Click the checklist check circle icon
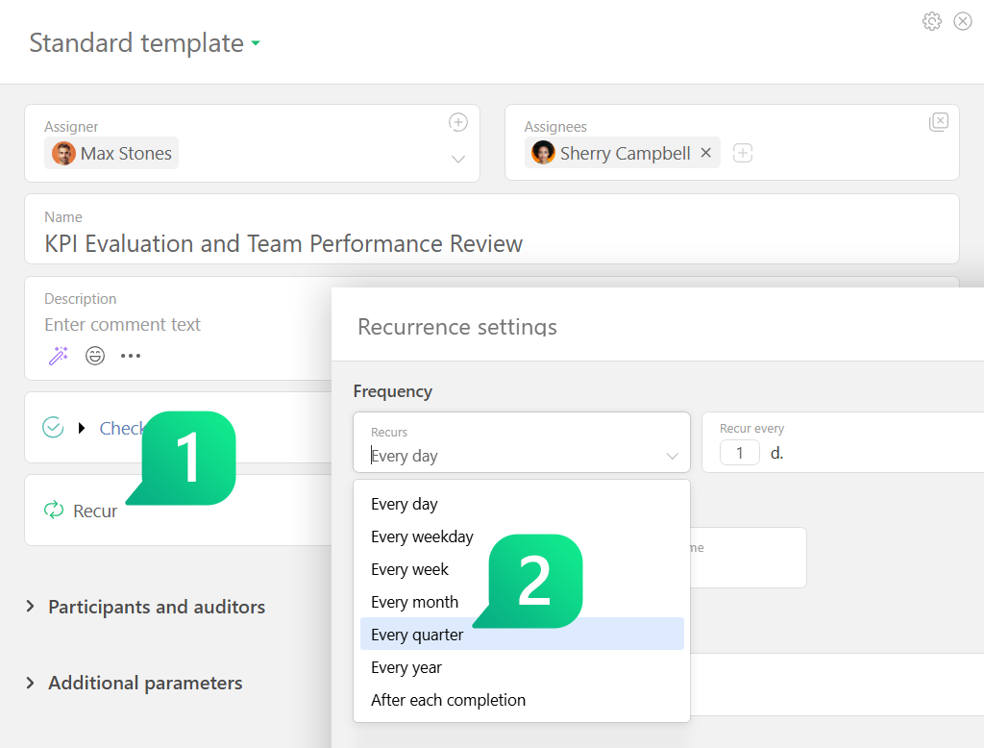984x748 pixels. pyautogui.click(x=53, y=428)
